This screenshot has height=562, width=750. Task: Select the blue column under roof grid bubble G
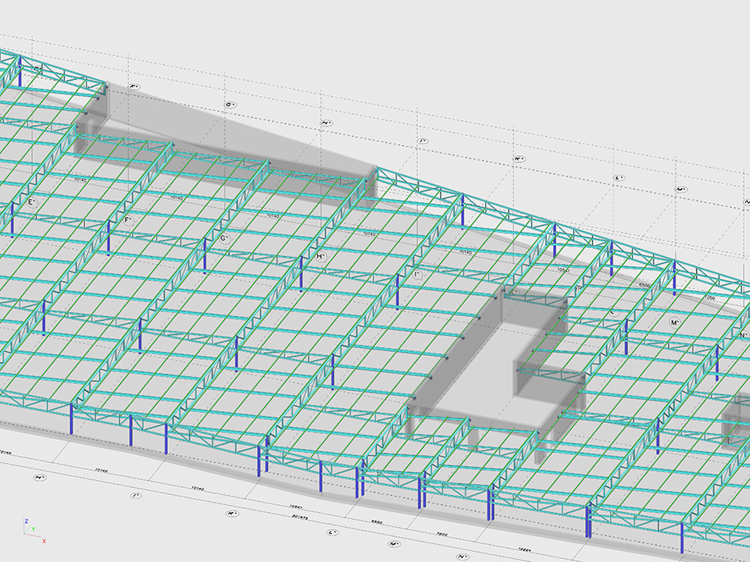tap(205, 256)
